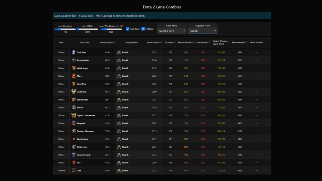Viewport: 322px width, 181px height.
Task: Show matches for the Dark Seer row
Action: coord(257,52)
